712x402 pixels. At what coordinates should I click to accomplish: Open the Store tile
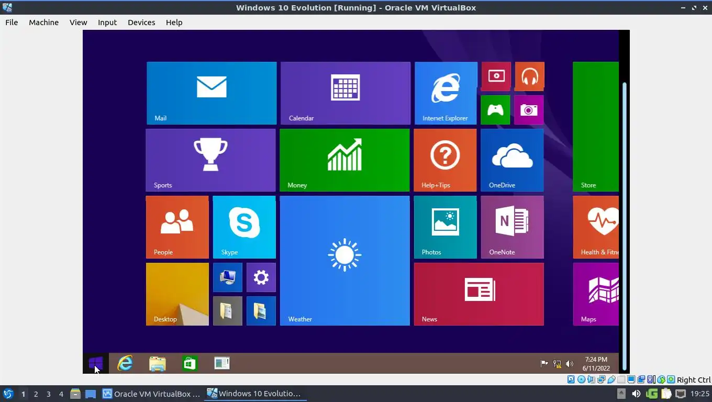pos(596,127)
